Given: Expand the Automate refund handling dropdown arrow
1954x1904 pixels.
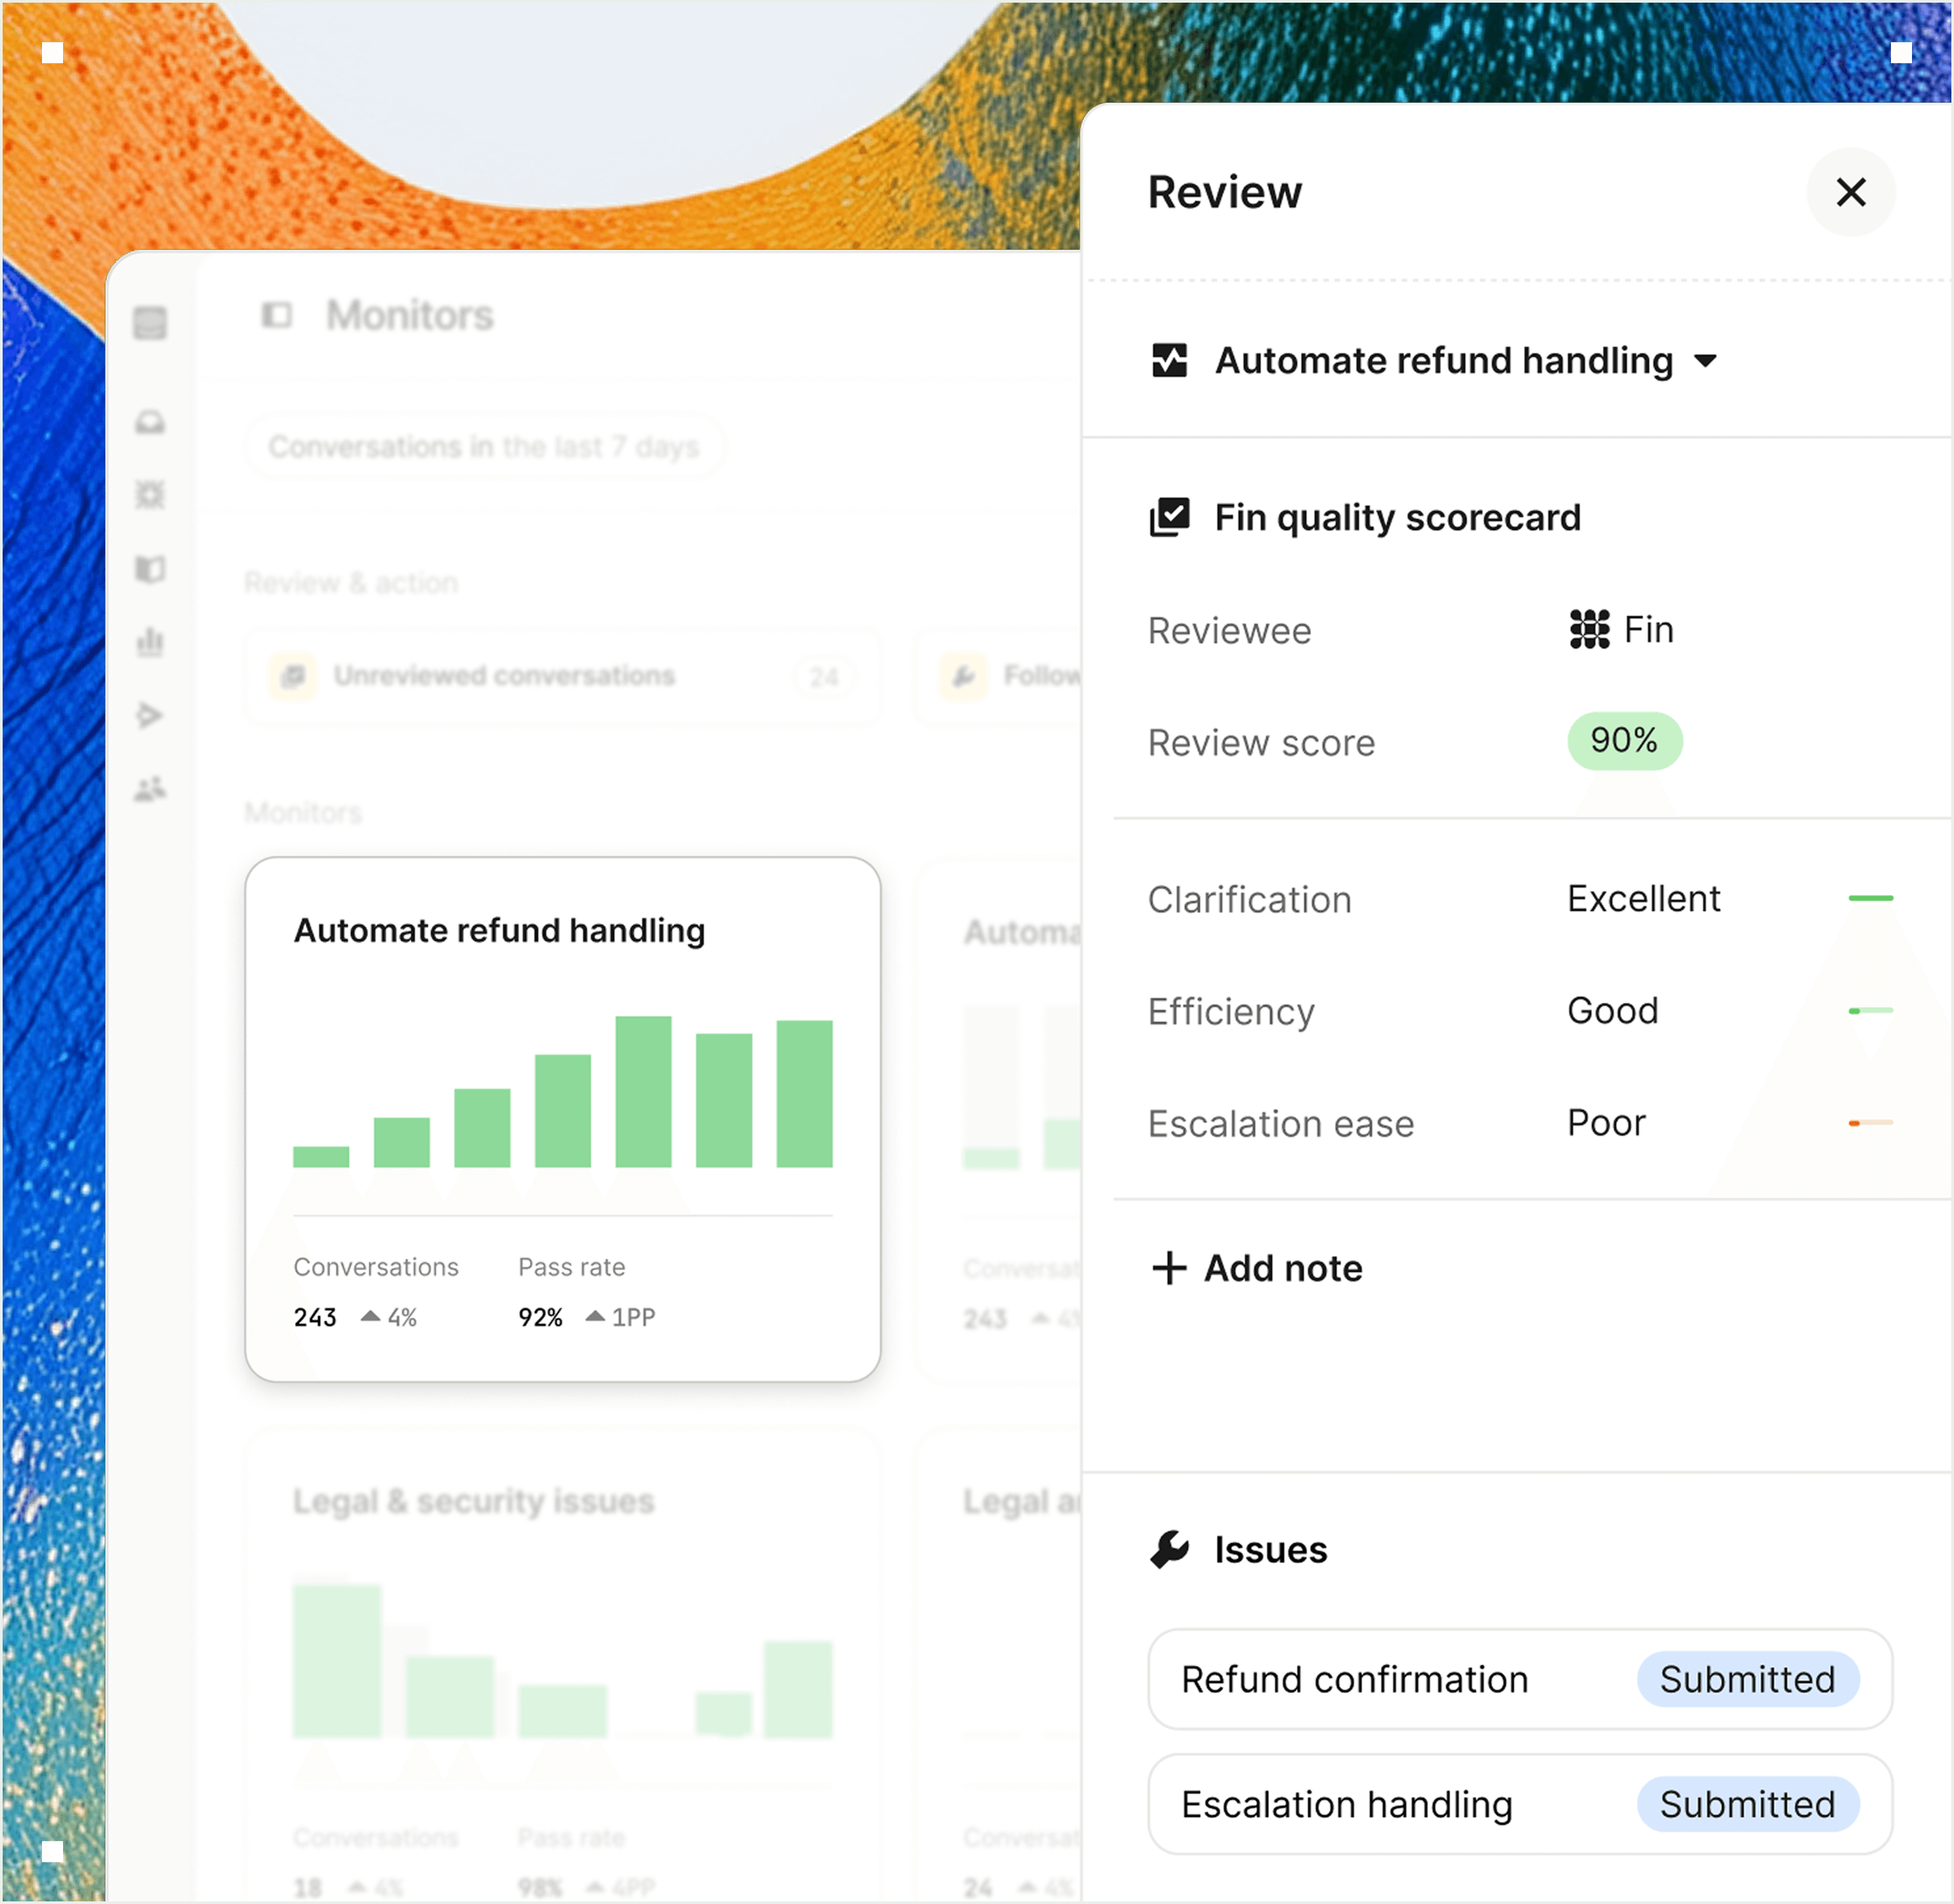Looking at the screenshot, I should [1706, 361].
